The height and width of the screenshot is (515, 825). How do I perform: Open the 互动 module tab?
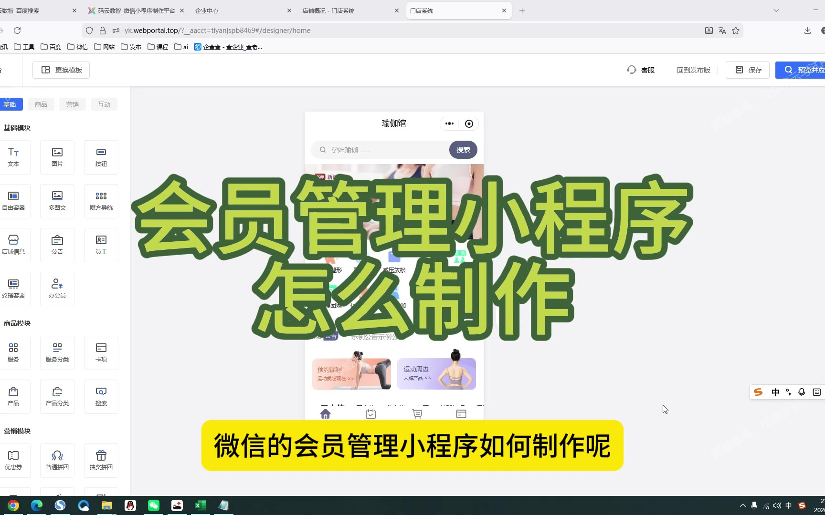coord(104,104)
